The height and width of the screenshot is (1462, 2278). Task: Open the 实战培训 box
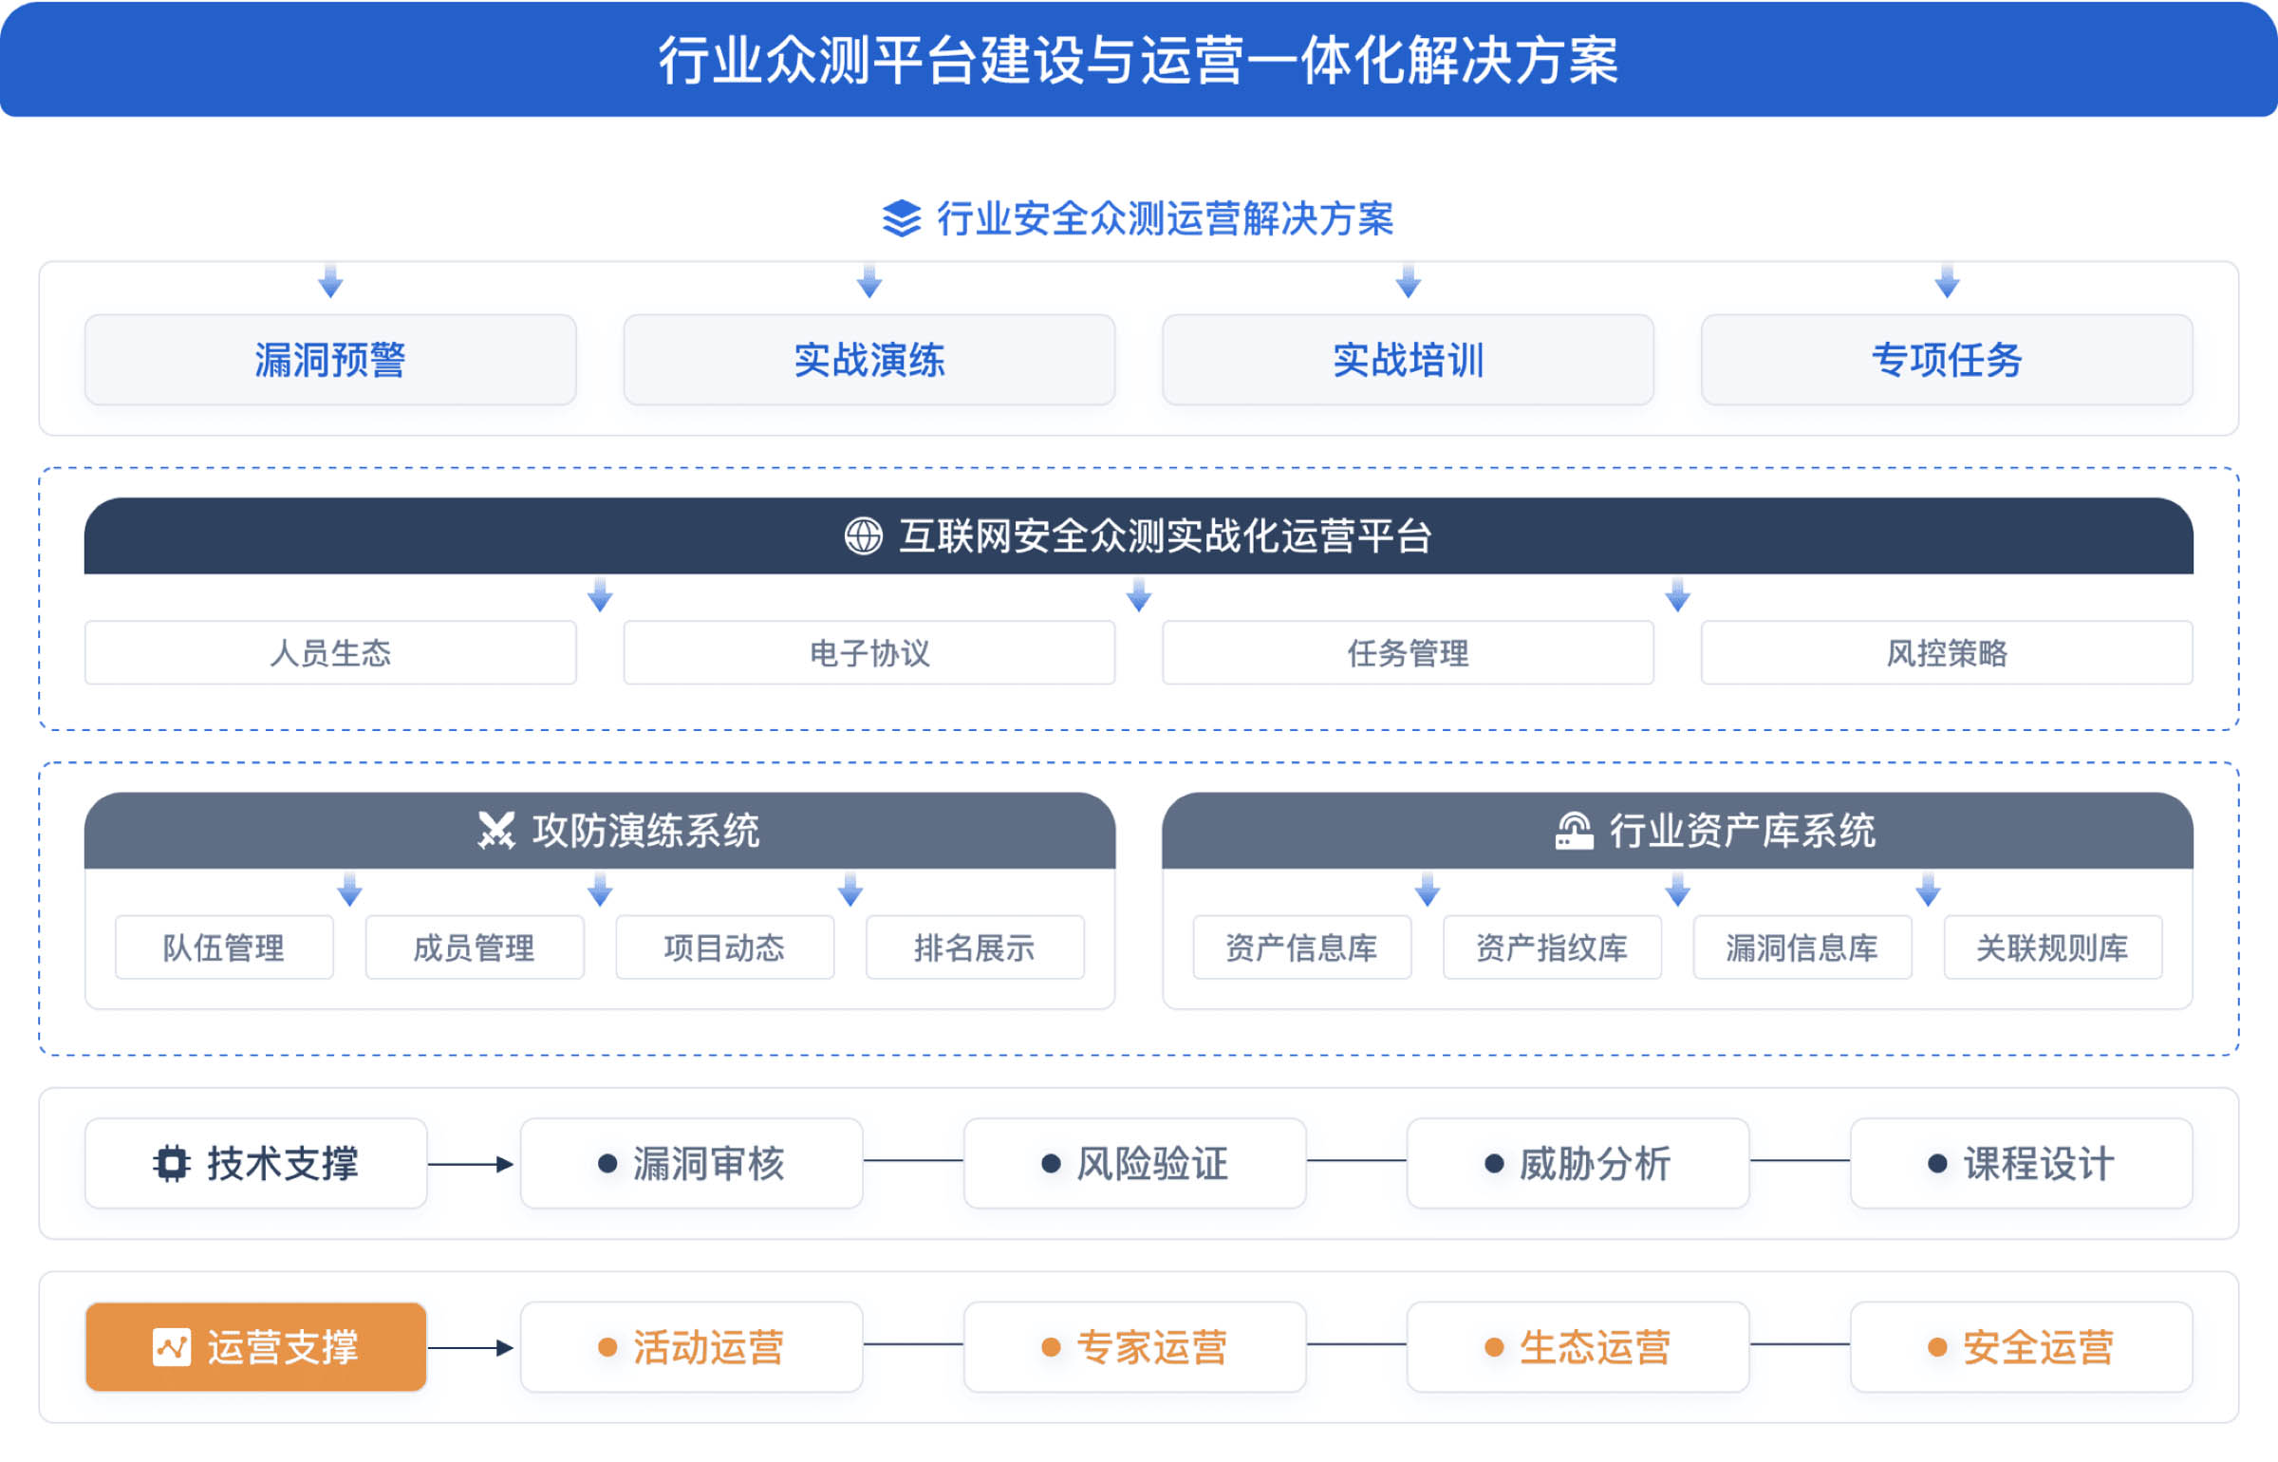[1409, 360]
